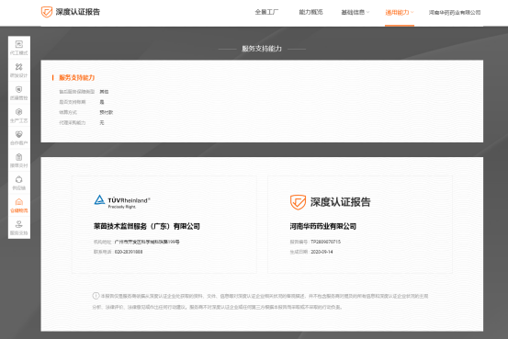
Task: Open the 服务支持 sidebar item
Action: (18, 228)
